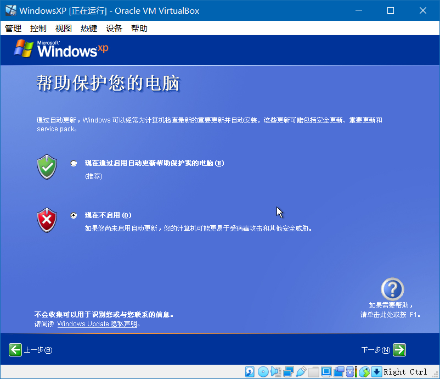This screenshot has height=379, width=440.
Task: Open the USB devices status icon
Action: coord(301,372)
